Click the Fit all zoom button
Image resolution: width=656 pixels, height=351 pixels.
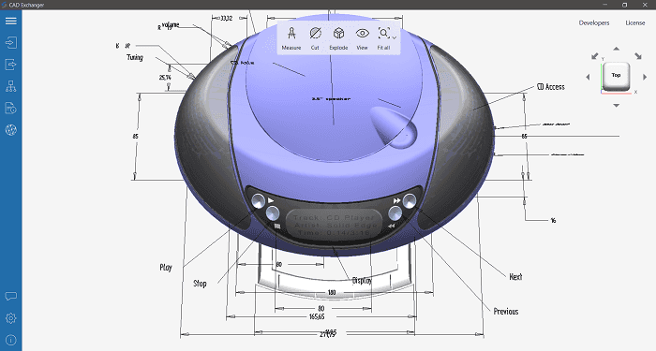(383, 38)
